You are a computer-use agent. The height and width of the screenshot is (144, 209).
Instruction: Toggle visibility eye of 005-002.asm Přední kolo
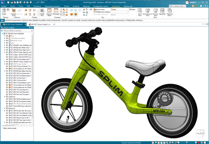pos(7,48)
